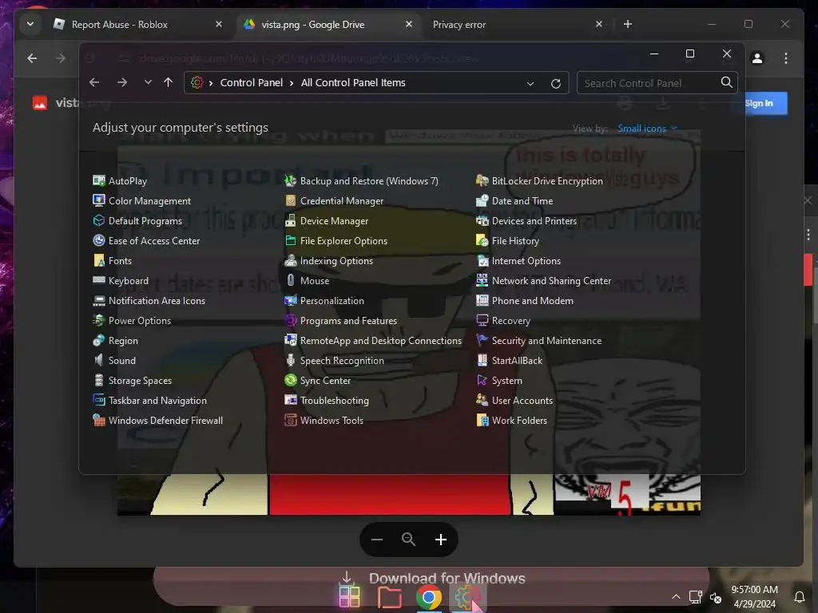This screenshot has width=818, height=613.
Task: Open the Notification Area Icons link
Action: coord(157,301)
